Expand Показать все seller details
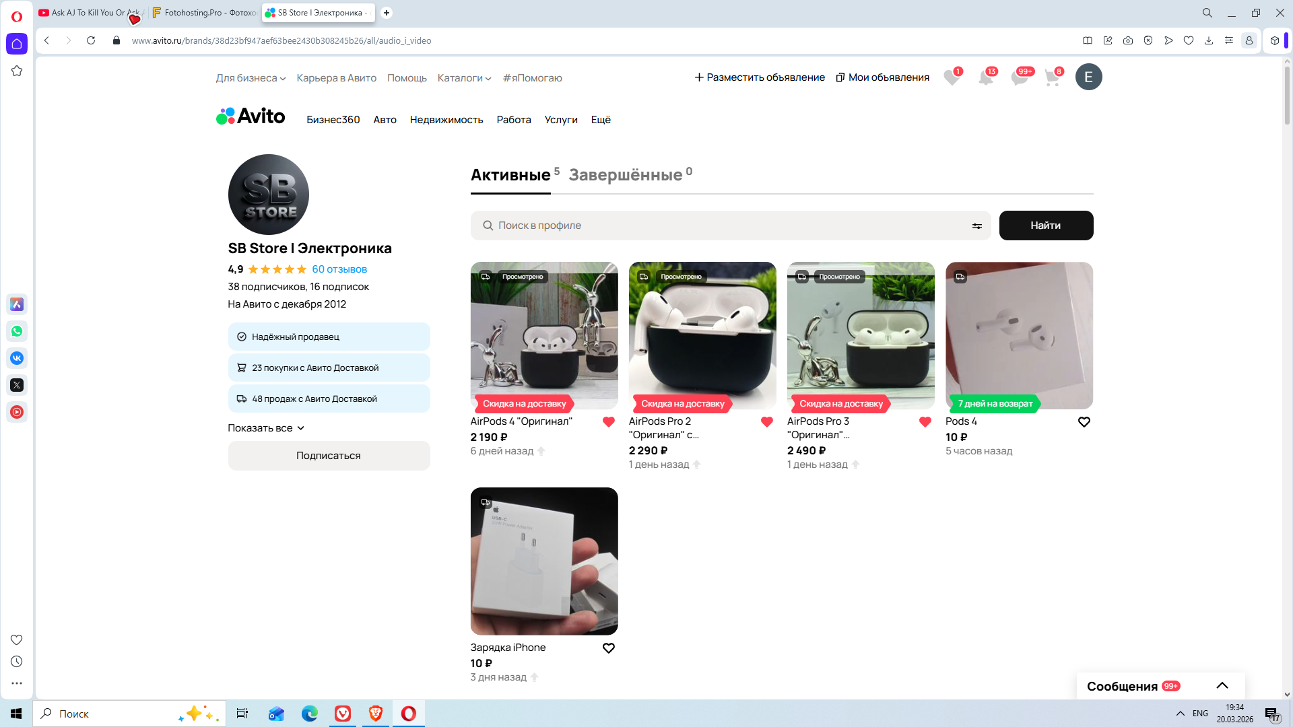 pyautogui.click(x=266, y=428)
